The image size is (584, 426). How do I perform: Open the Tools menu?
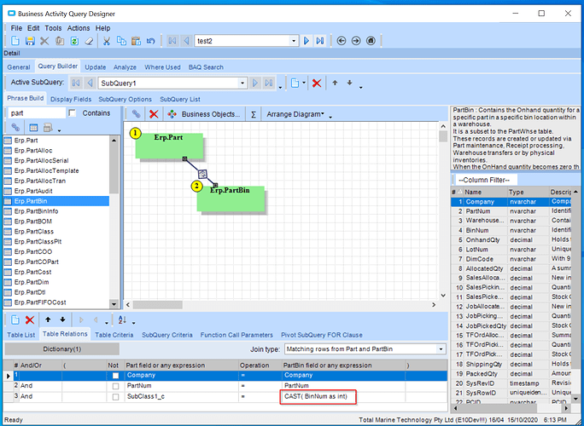click(53, 28)
